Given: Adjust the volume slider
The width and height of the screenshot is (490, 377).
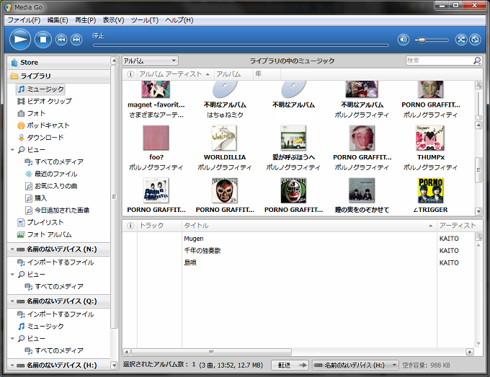Looking at the screenshot, I should pos(431,40).
